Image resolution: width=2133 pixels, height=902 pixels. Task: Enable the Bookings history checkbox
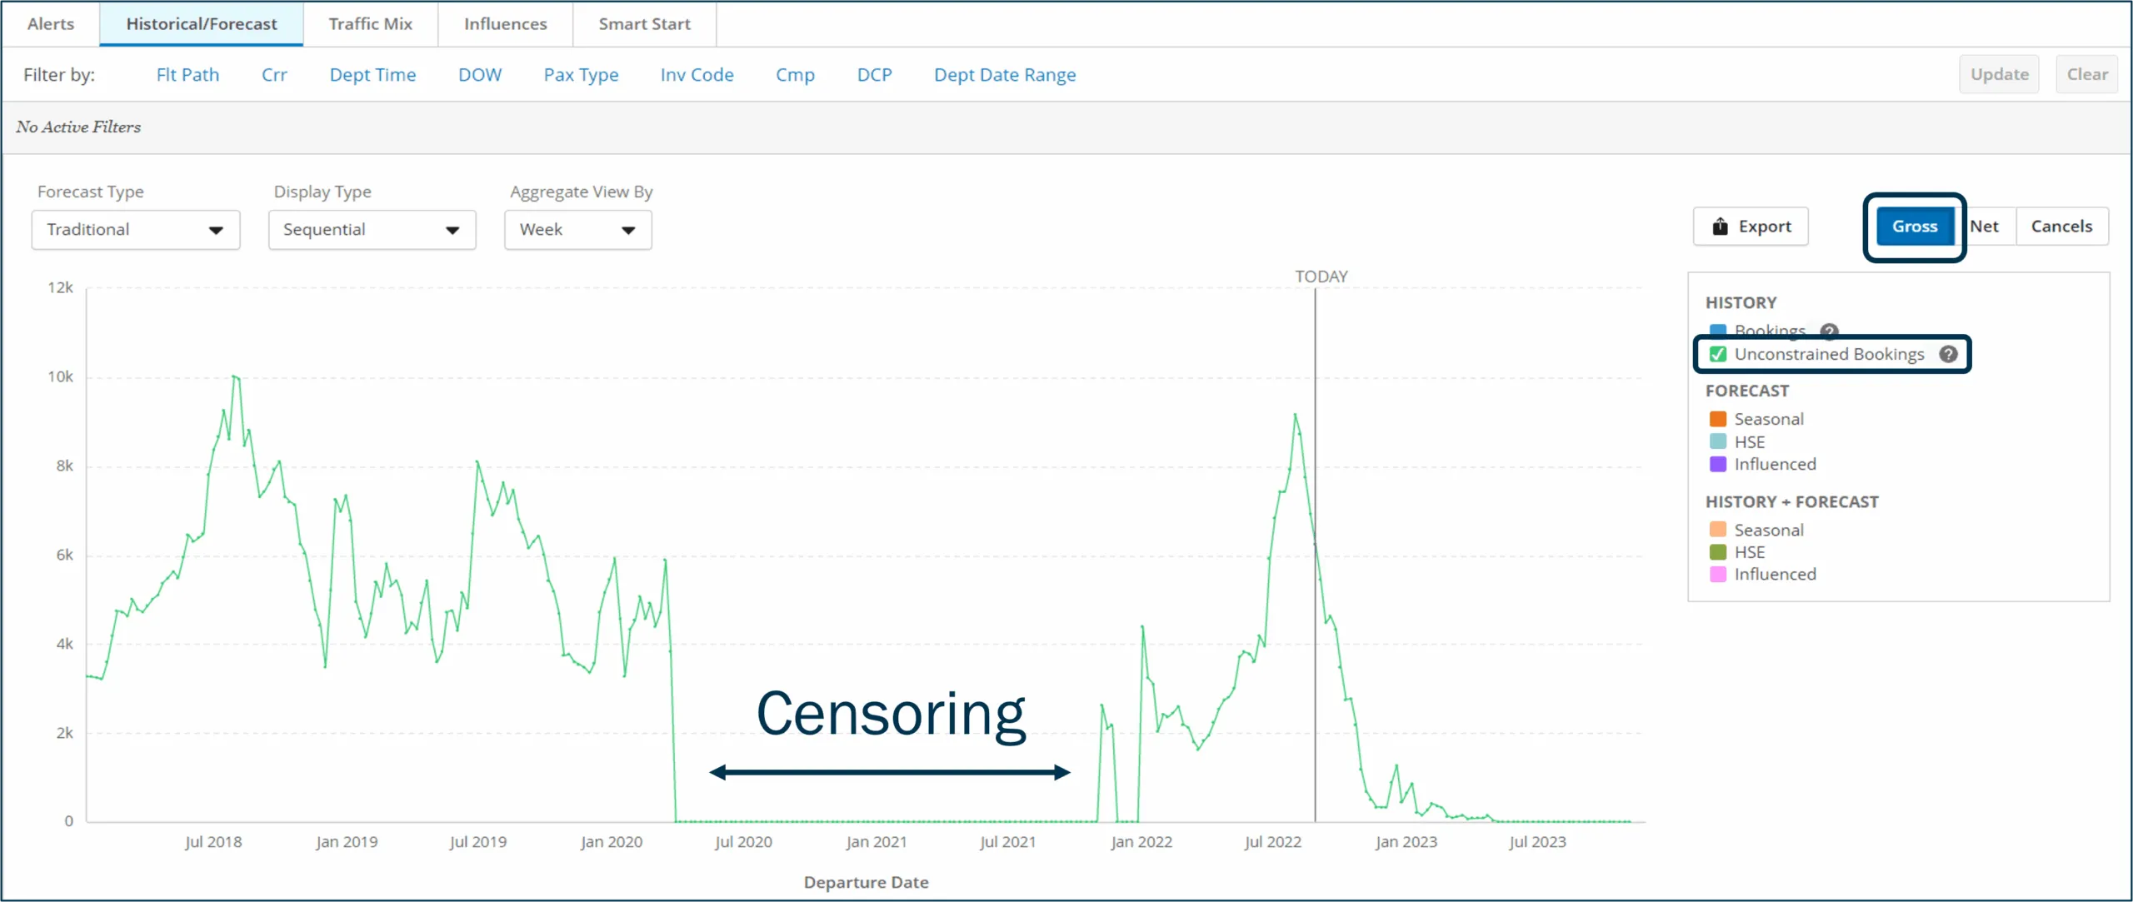[x=1719, y=331]
